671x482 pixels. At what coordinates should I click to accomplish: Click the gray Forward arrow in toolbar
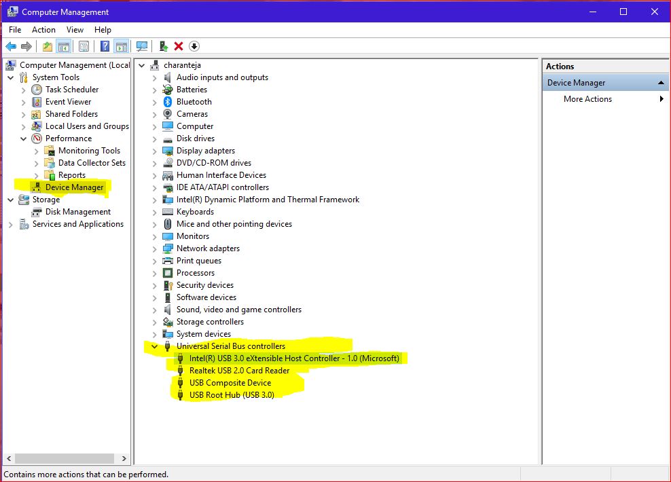click(26, 46)
